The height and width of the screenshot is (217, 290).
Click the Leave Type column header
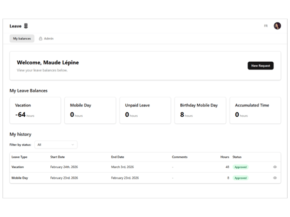pos(19,157)
